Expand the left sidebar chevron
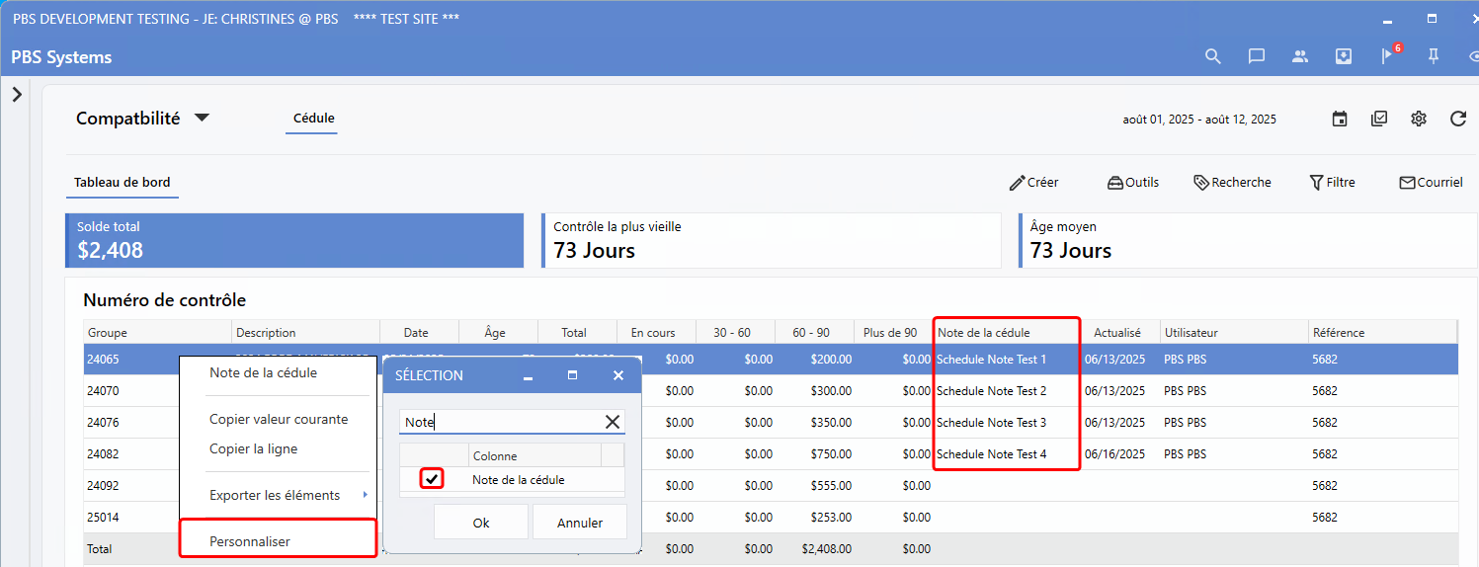This screenshot has width=1479, height=567. point(17,95)
